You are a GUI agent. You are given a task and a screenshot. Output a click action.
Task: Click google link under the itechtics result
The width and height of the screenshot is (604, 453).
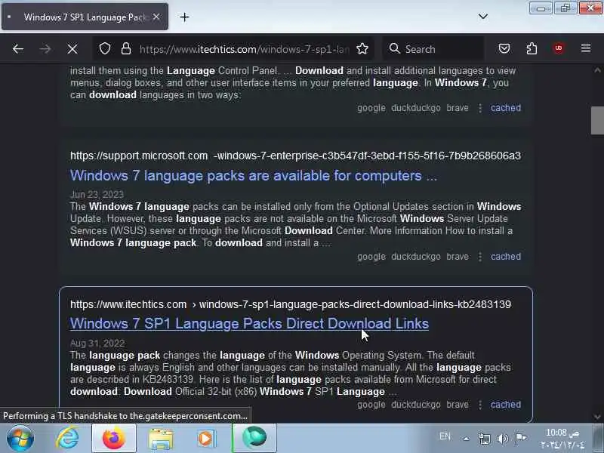pos(371,405)
